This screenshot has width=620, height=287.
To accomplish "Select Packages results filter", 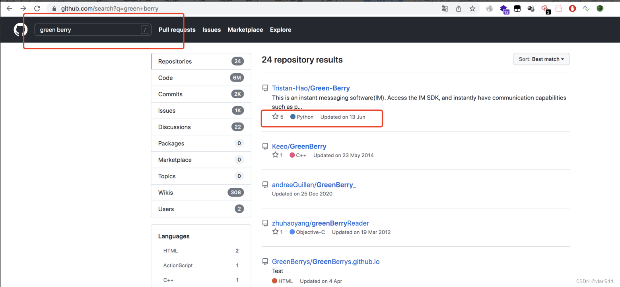I will coord(201,143).
